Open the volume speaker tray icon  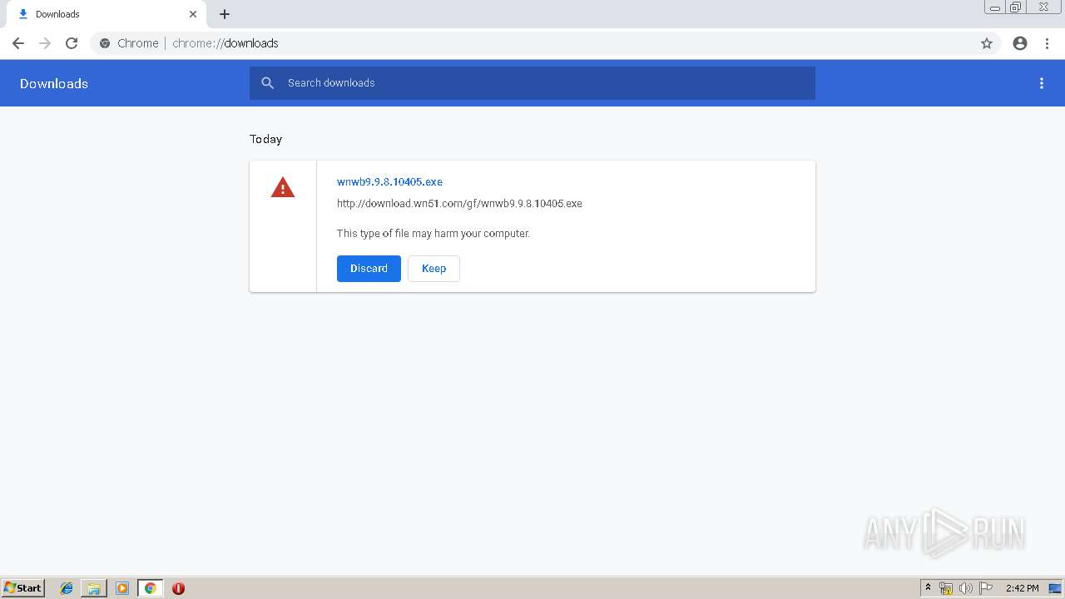click(965, 588)
